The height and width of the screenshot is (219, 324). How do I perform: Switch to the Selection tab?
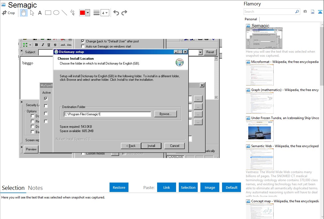[x=13, y=188]
